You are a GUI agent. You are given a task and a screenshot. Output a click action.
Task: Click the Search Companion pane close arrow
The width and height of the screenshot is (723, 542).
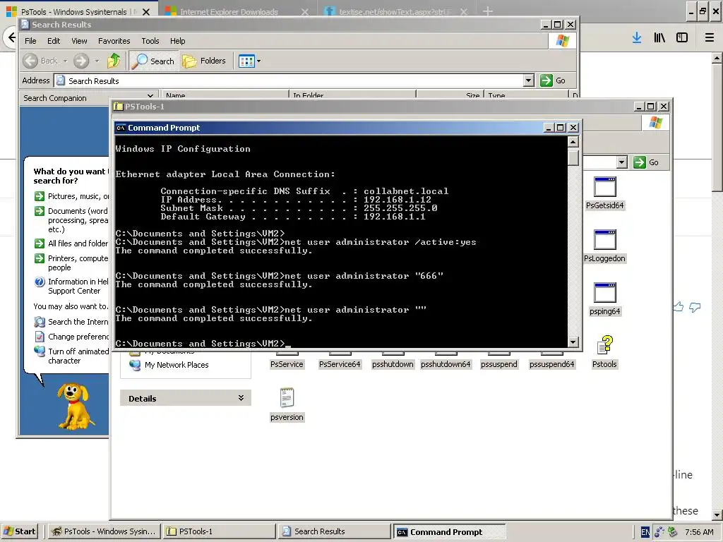150,97
